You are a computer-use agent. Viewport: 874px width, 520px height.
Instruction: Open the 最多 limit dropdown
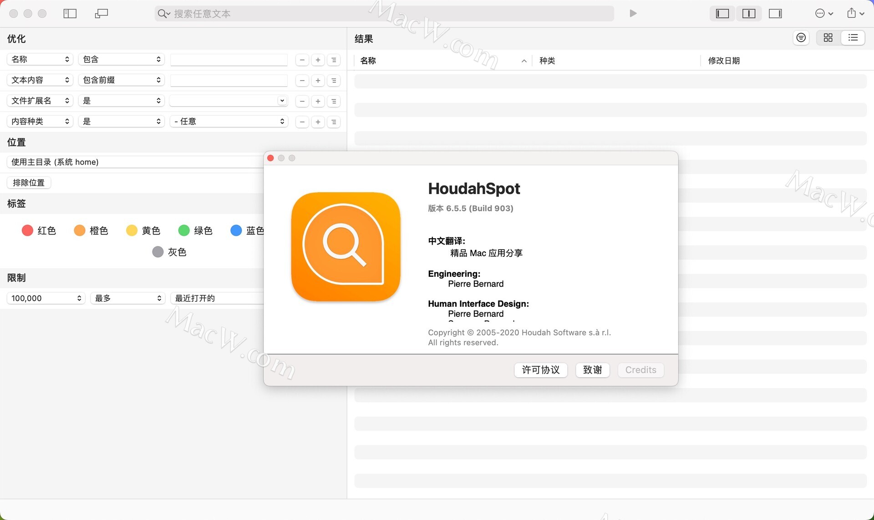coord(127,298)
